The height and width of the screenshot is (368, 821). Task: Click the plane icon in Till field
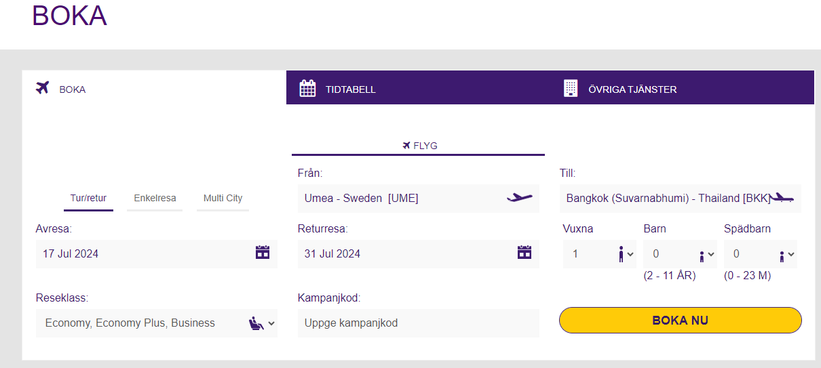click(782, 198)
